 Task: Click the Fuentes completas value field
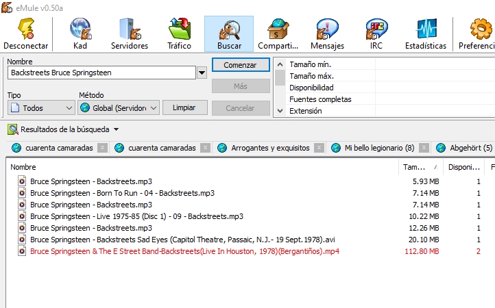click(x=435, y=99)
